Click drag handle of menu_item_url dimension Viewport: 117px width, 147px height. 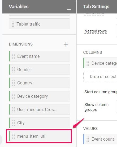pos(14,136)
